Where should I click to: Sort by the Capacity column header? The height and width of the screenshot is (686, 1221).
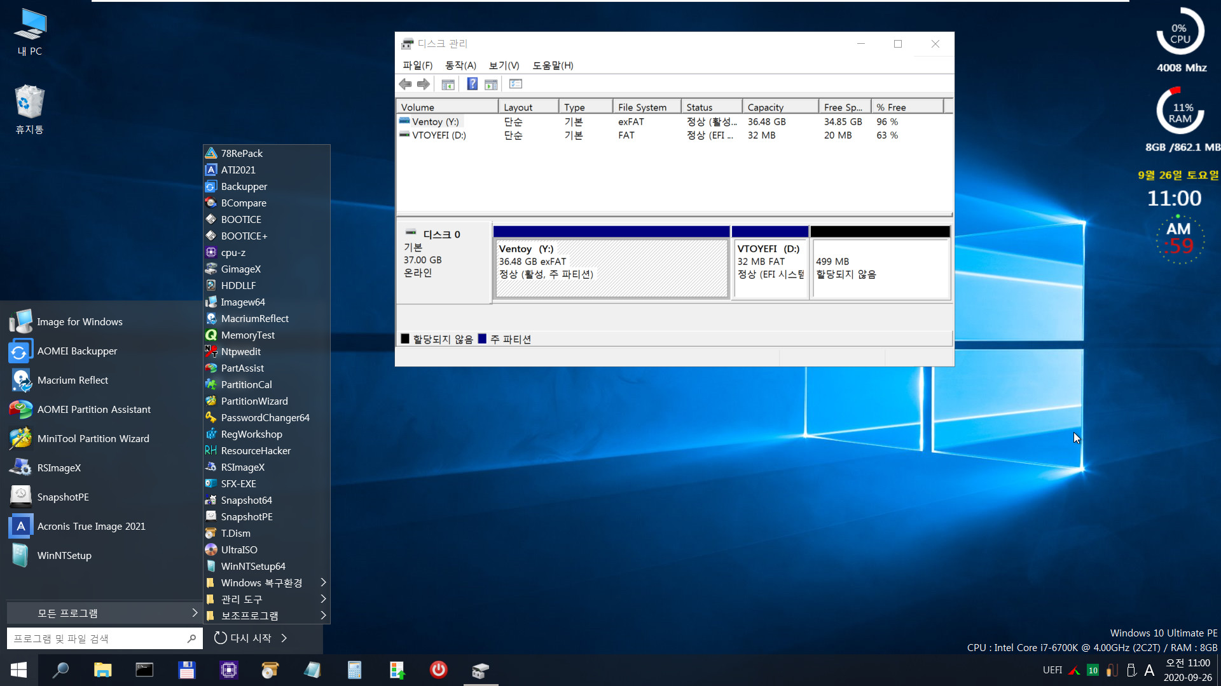780,107
